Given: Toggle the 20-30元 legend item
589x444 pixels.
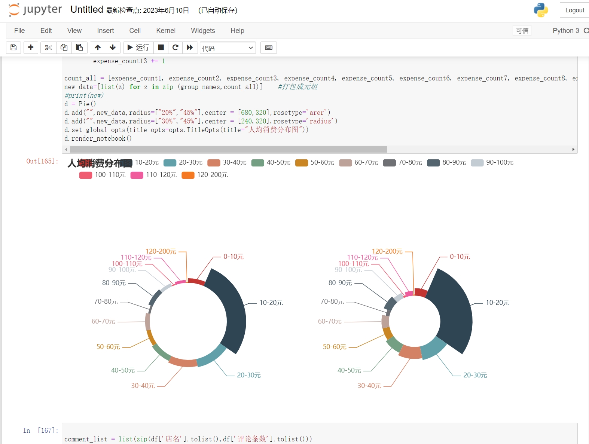Looking at the screenshot, I should coord(183,163).
